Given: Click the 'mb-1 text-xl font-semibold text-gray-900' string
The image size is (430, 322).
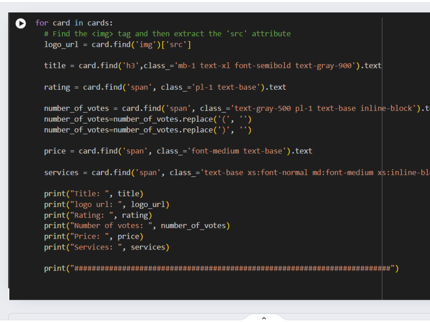Looking at the screenshot, I should (265, 66).
